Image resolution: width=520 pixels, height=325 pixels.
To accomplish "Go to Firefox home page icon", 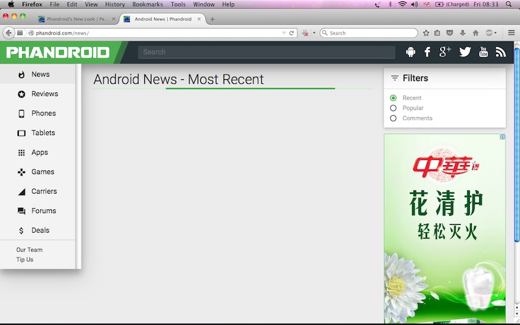I will (475, 32).
